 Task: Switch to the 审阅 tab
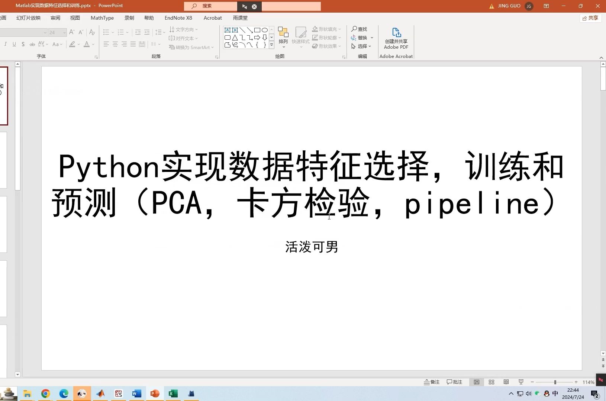pyautogui.click(x=55, y=18)
